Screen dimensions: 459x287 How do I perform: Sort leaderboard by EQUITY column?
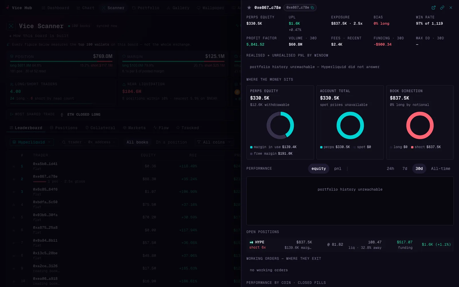[148, 155]
